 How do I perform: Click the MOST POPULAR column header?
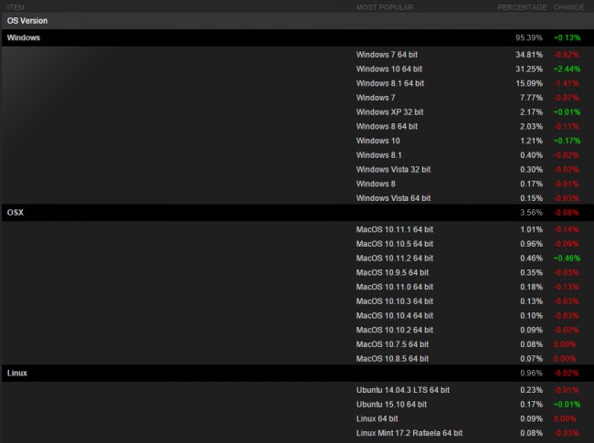[384, 7]
